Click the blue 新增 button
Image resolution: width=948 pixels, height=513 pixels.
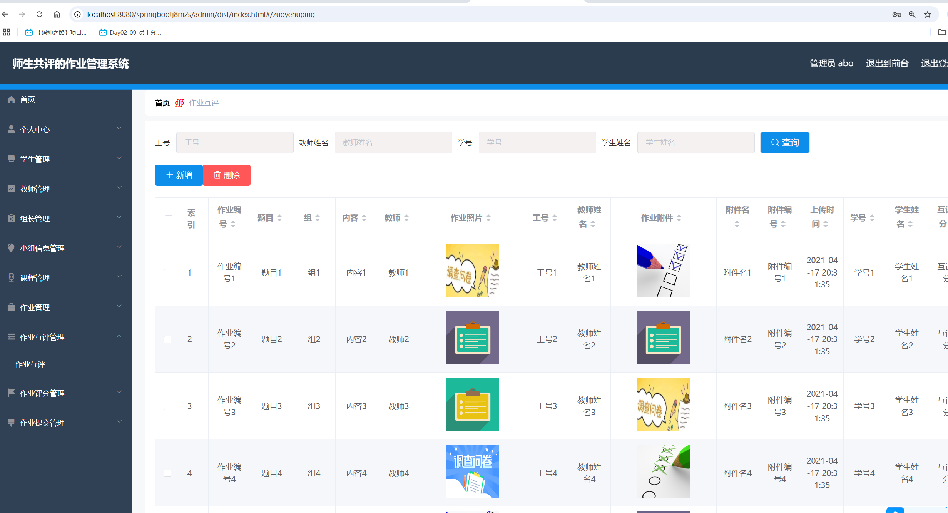179,175
